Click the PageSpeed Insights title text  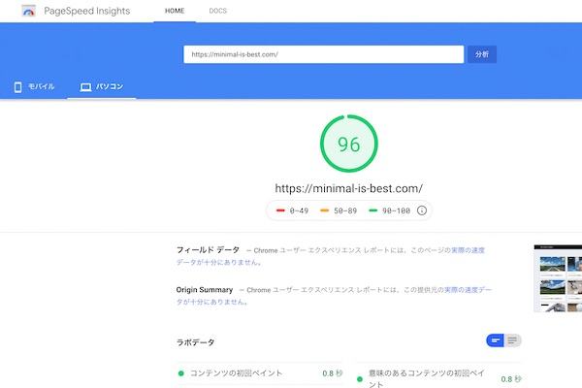point(87,11)
